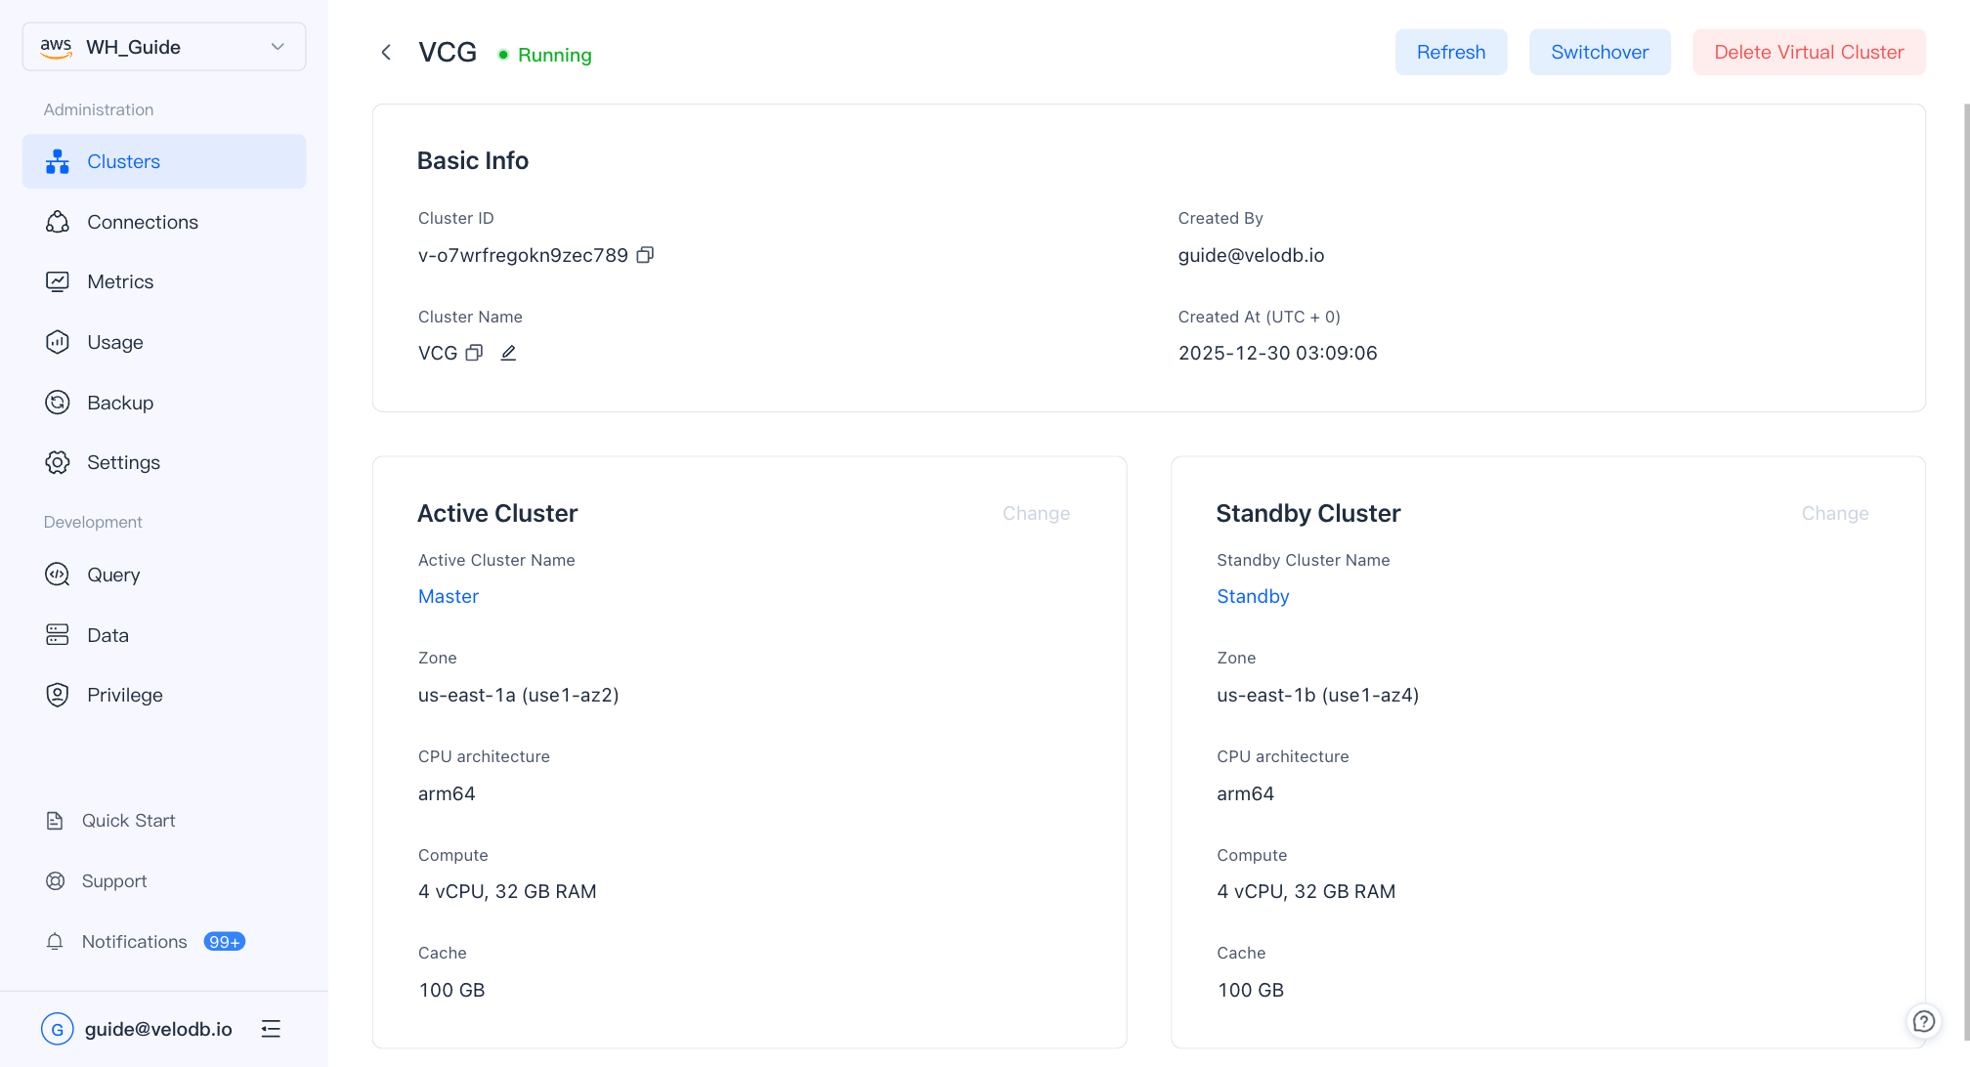Open the Standby cluster link
1970x1067 pixels.
click(x=1253, y=596)
